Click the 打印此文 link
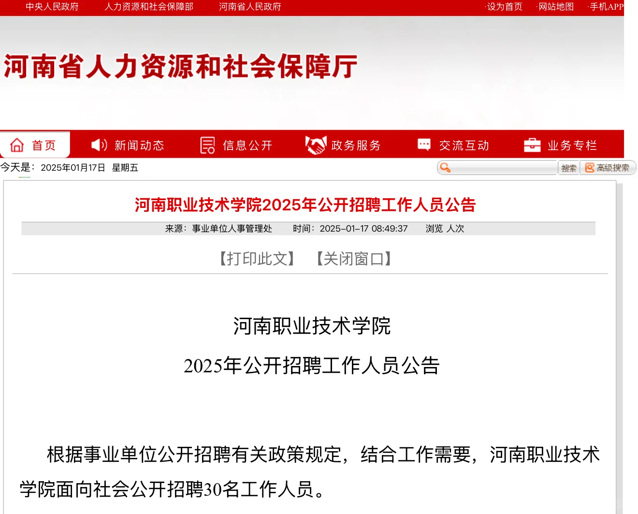 point(257,259)
